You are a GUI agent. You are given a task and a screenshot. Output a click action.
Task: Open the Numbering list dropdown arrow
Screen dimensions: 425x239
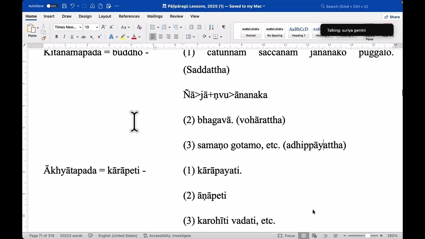169,27
